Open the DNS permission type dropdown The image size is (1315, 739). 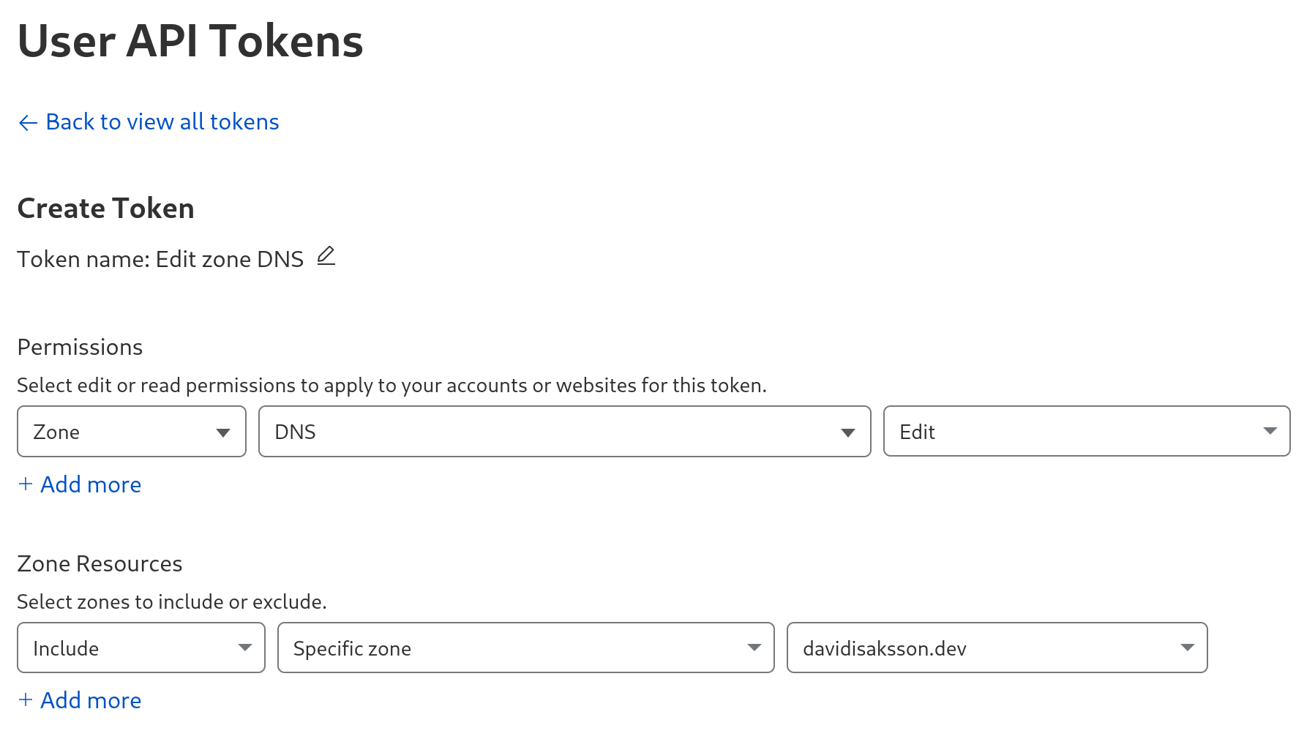click(x=564, y=432)
